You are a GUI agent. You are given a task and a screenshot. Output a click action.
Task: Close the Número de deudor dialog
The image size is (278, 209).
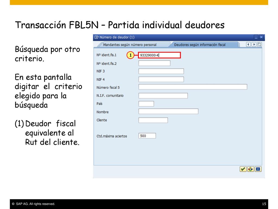(x=261, y=37)
